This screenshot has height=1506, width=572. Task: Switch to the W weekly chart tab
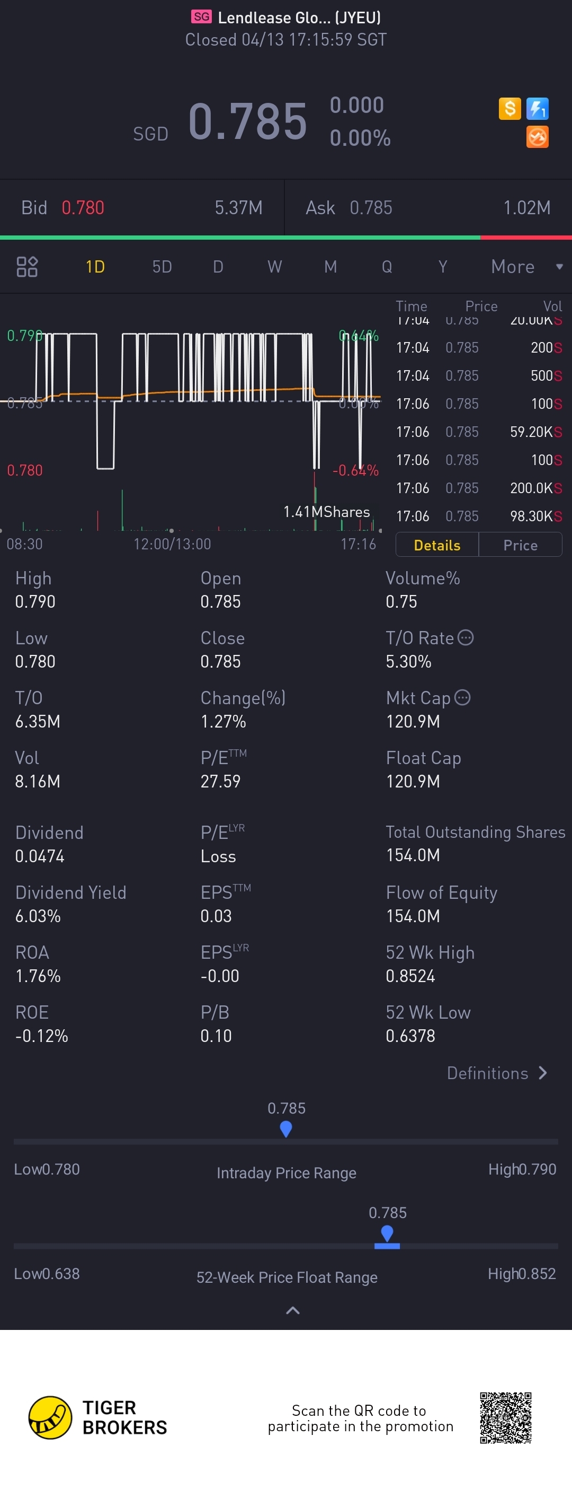274,267
